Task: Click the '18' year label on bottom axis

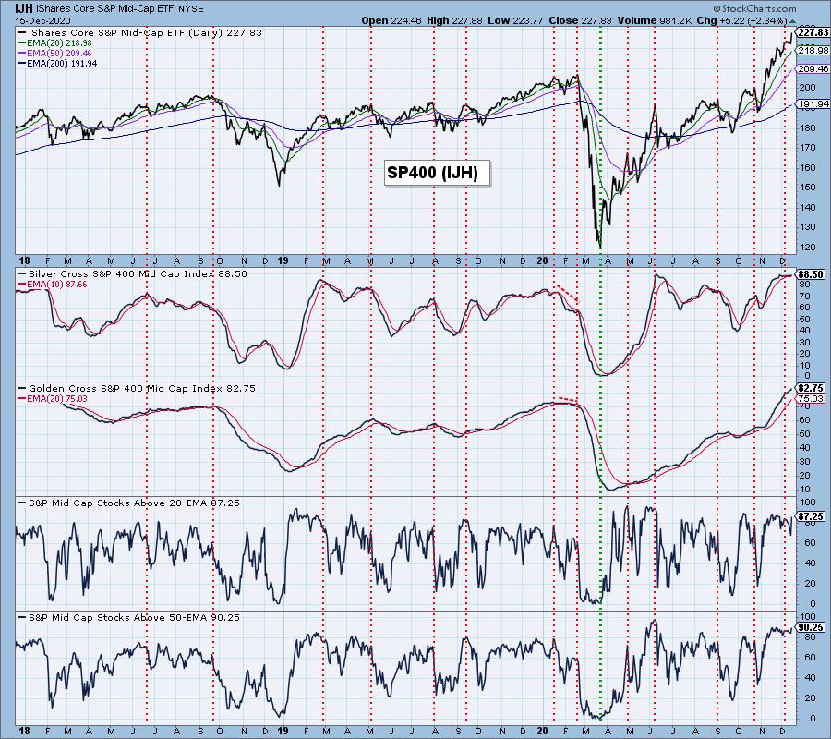Action: [23, 731]
